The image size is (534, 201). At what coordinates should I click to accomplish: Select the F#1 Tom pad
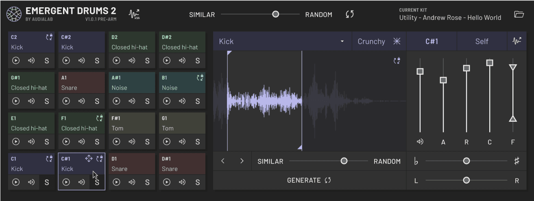click(132, 124)
